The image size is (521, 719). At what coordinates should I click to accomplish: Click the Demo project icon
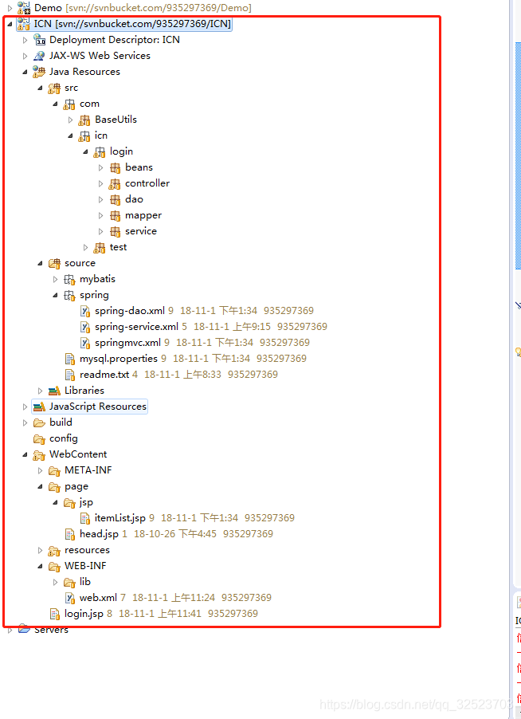pos(24,8)
